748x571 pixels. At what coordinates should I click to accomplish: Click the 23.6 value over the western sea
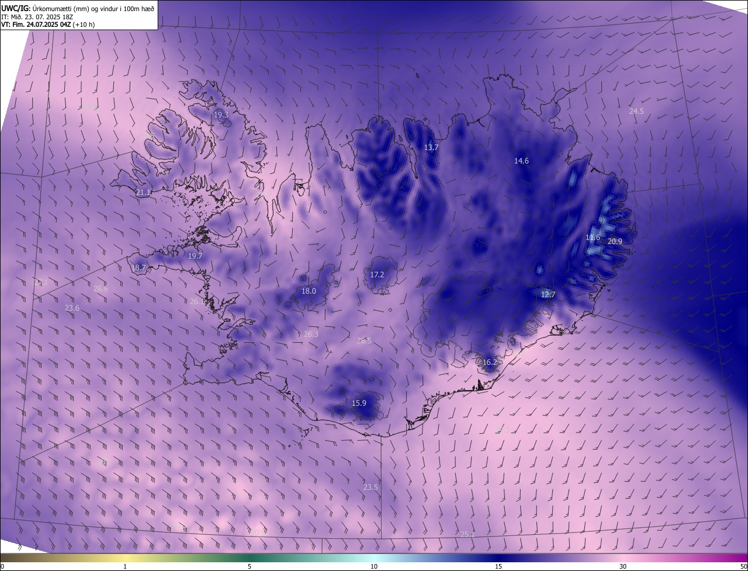72,308
